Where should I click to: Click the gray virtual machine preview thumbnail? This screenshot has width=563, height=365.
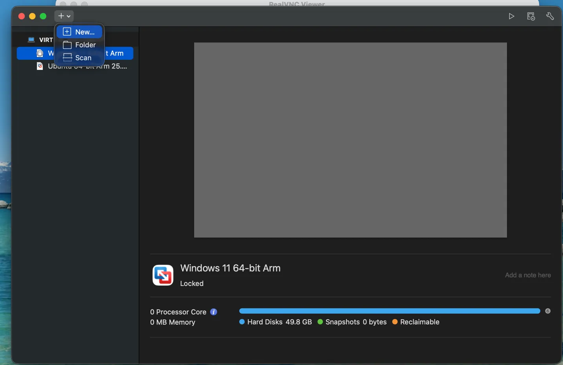point(350,140)
